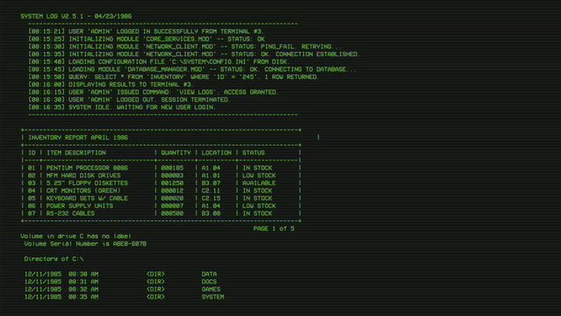The image size is (561, 316).
Task: Select the PENTIUM PROCESSOR 8086 row
Action: click(x=161, y=168)
